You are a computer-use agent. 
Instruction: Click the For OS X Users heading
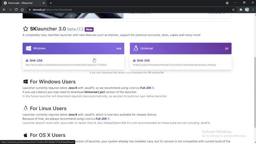(x=48, y=135)
